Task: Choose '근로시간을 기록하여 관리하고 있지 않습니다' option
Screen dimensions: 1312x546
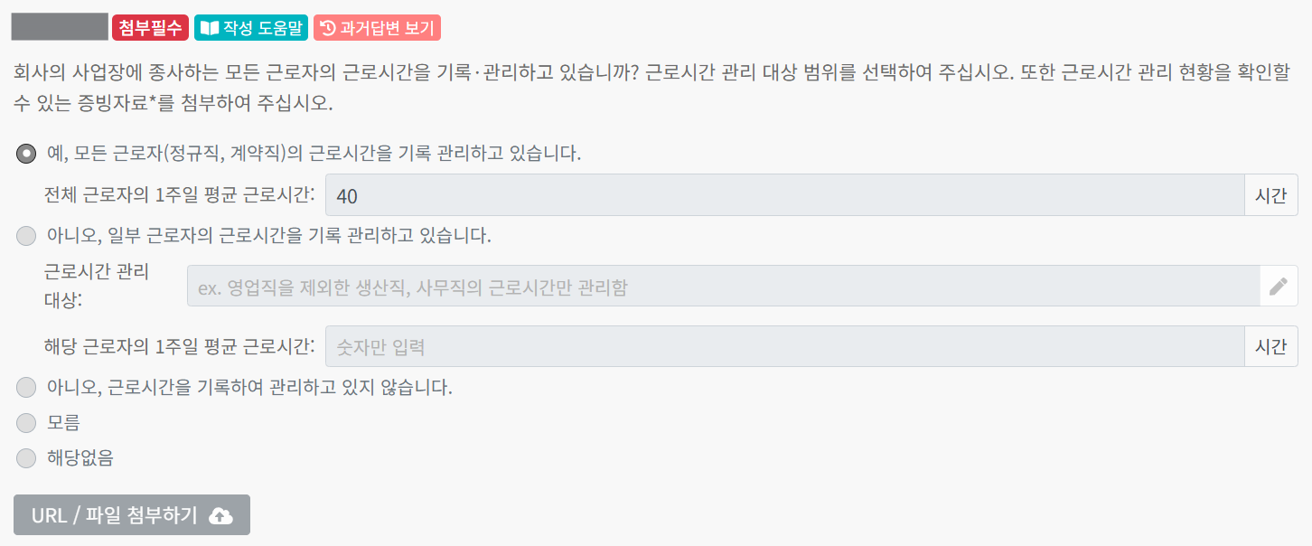Action: pos(27,389)
